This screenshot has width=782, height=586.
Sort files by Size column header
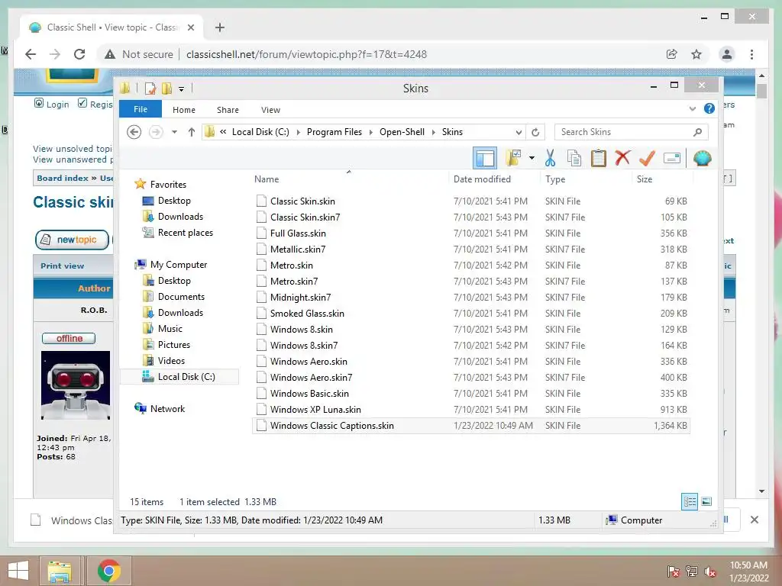[645, 179]
